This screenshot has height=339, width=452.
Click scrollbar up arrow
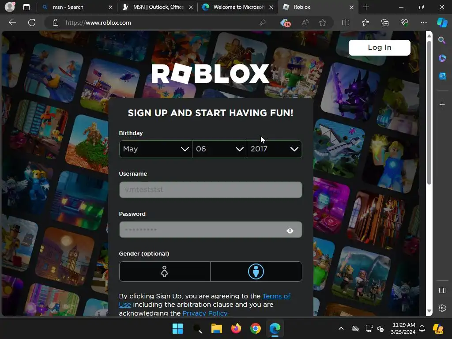(x=429, y=36)
